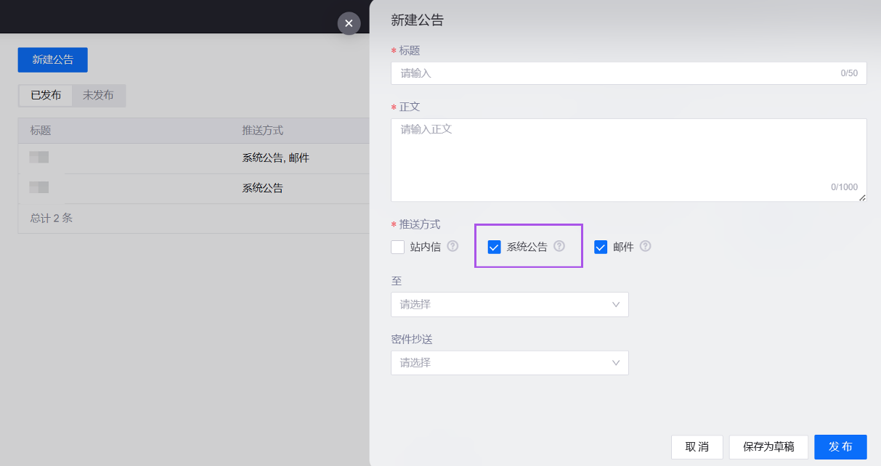Click the question mark icon beside 系统公告
Image resolution: width=881 pixels, height=466 pixels.
pos(559,247)
